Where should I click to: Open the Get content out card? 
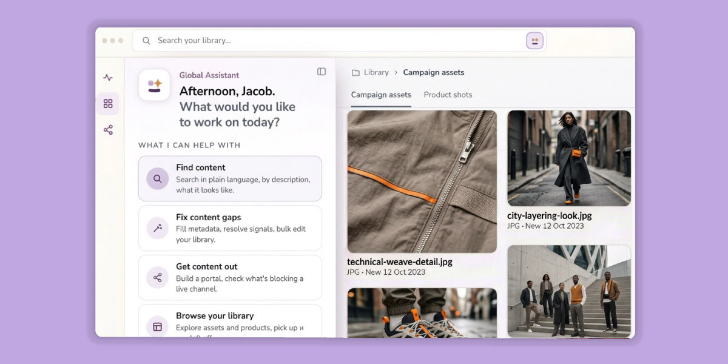(230, 277)
